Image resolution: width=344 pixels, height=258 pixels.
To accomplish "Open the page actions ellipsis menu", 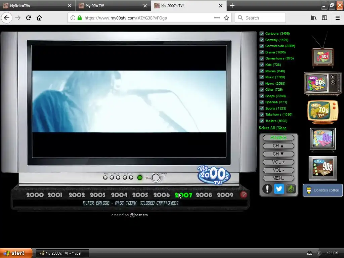I will click(x=217, y=18).
